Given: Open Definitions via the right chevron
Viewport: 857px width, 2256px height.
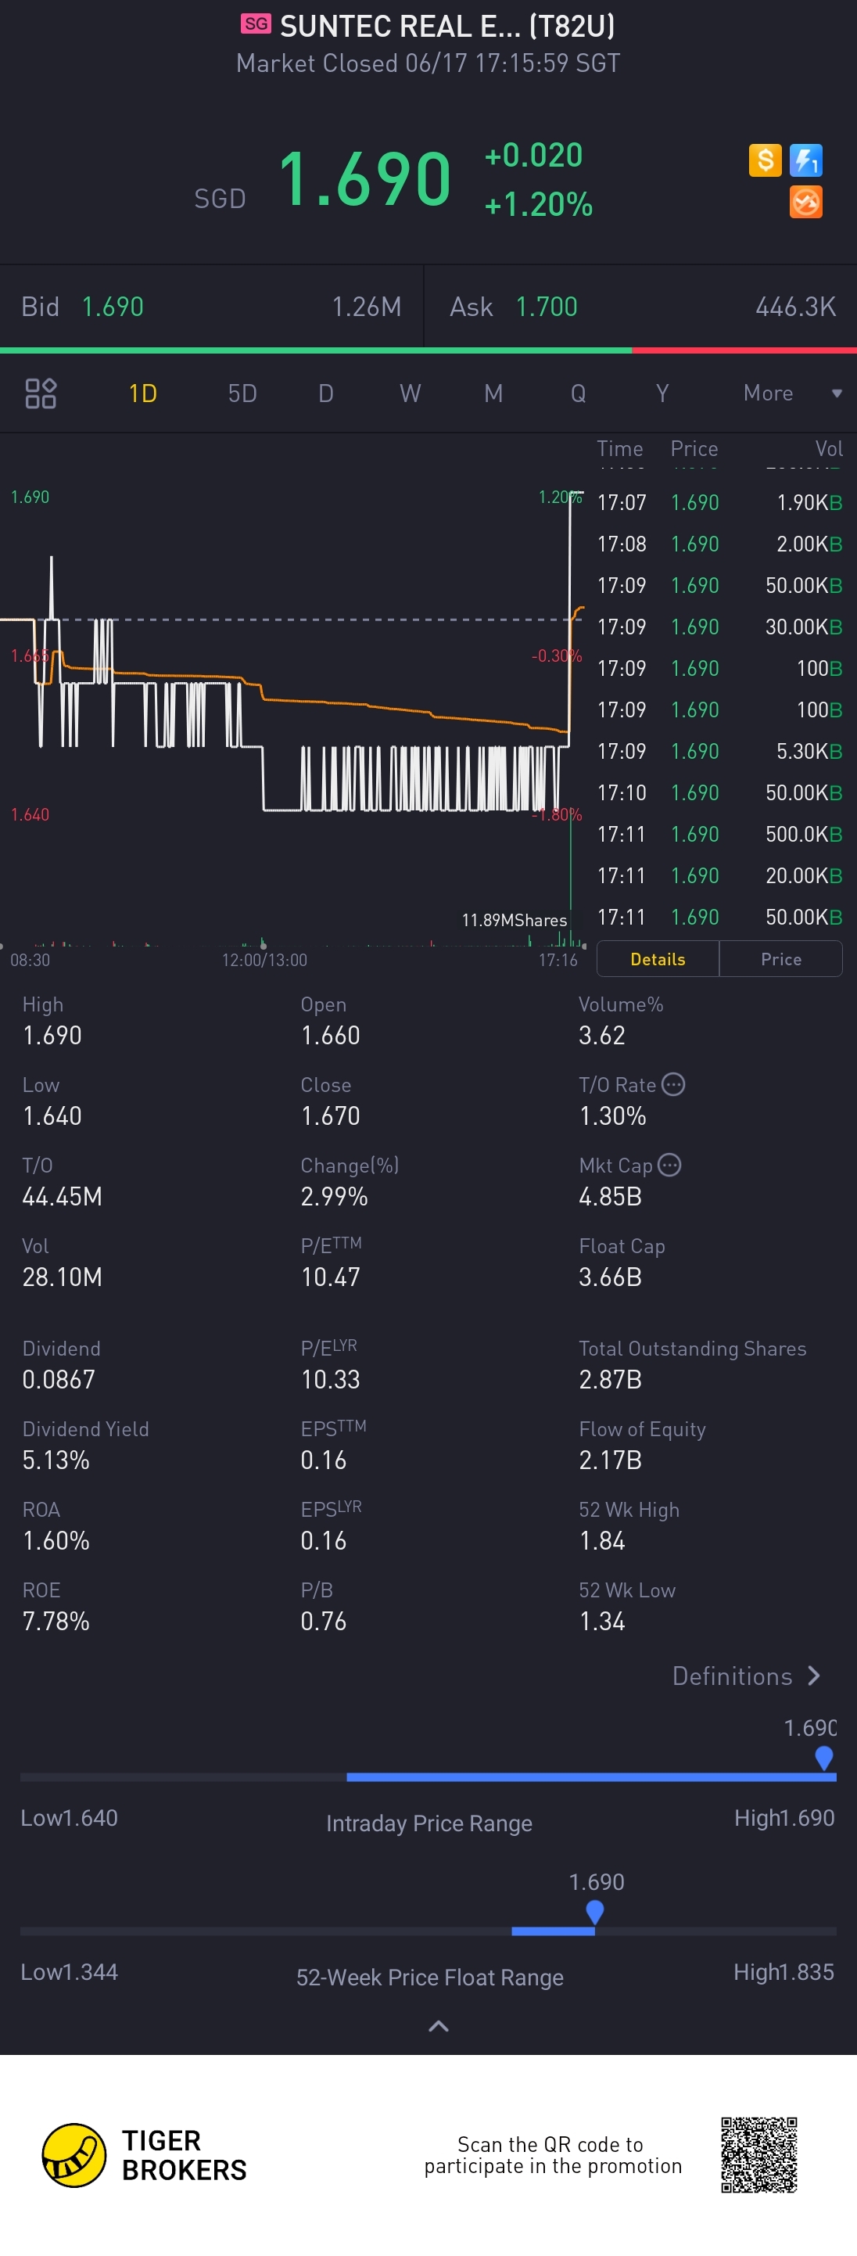Looking at the screenshot, I should pyautogui.click(x=814, y=1676).
